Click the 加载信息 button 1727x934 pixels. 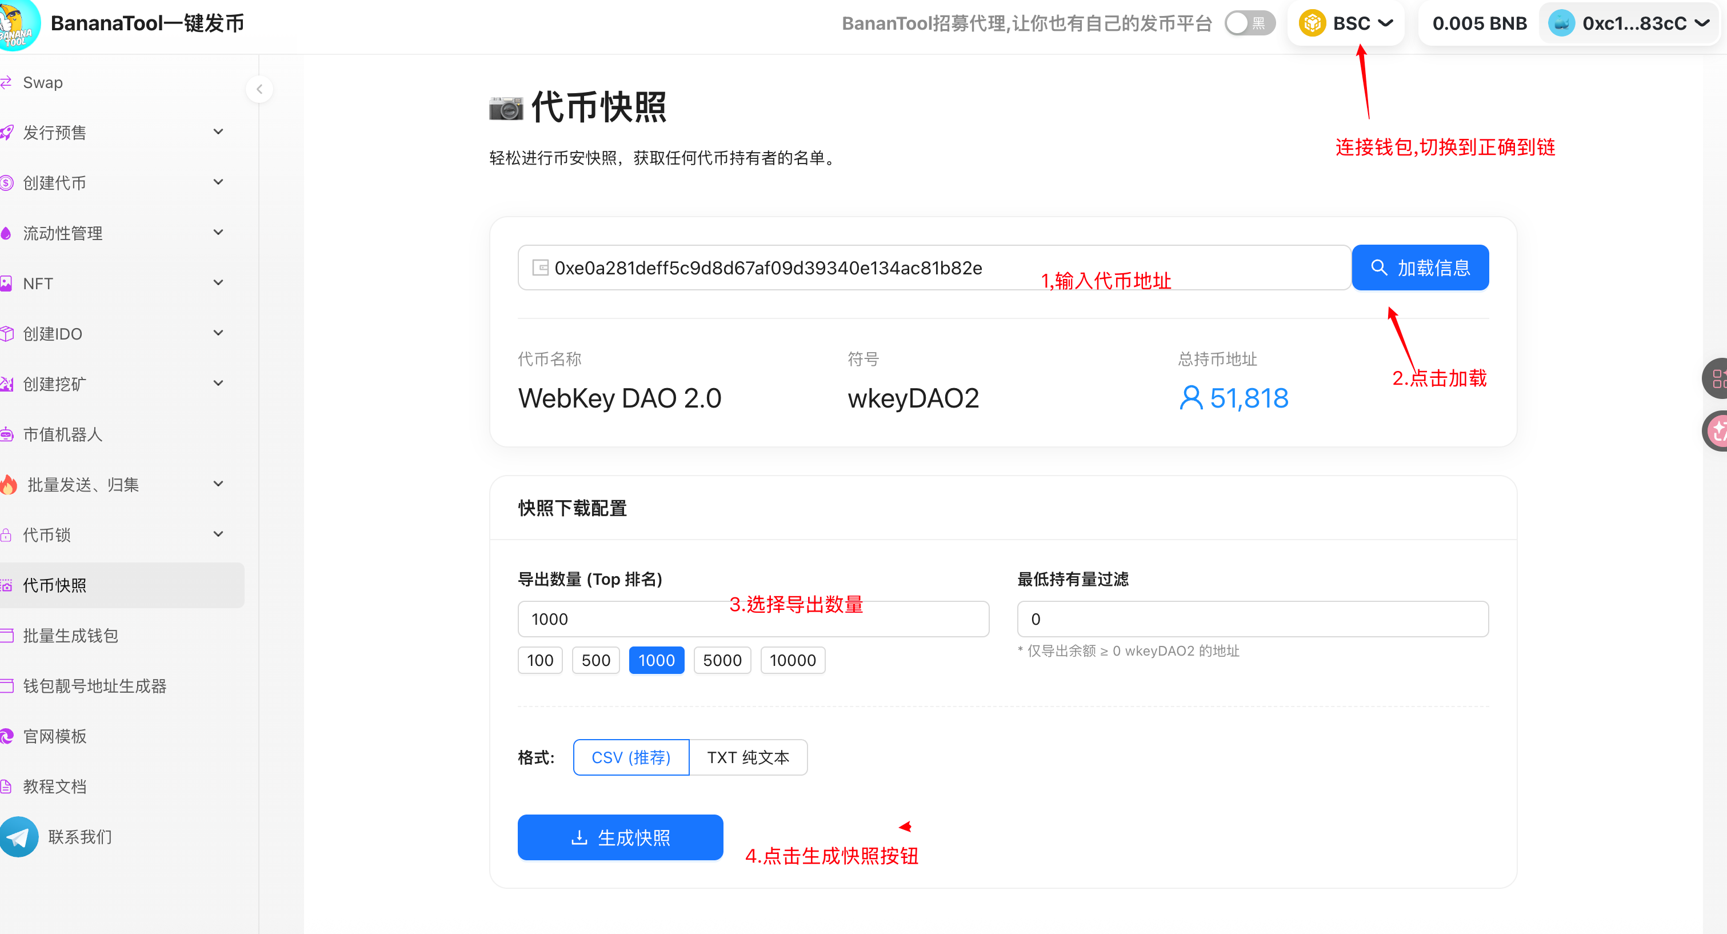1420,268
